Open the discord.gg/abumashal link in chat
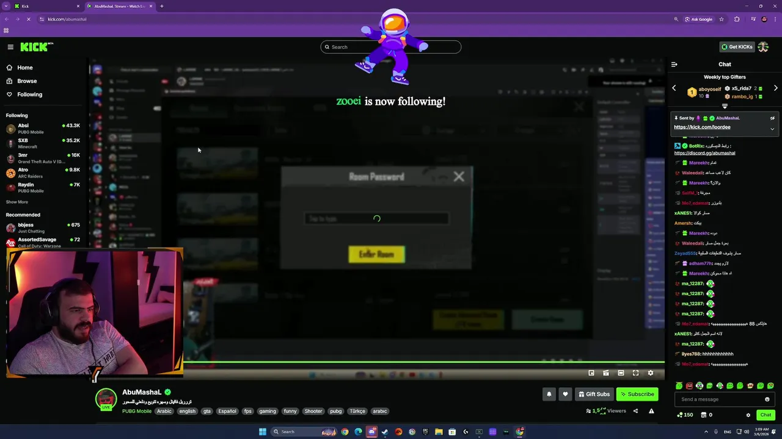The image size is (782, 439). coord(704,153)
